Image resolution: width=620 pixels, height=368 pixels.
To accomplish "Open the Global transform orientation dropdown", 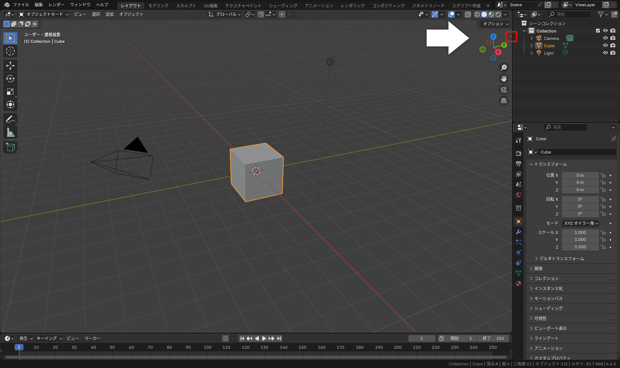I will (x=224, y=14).
